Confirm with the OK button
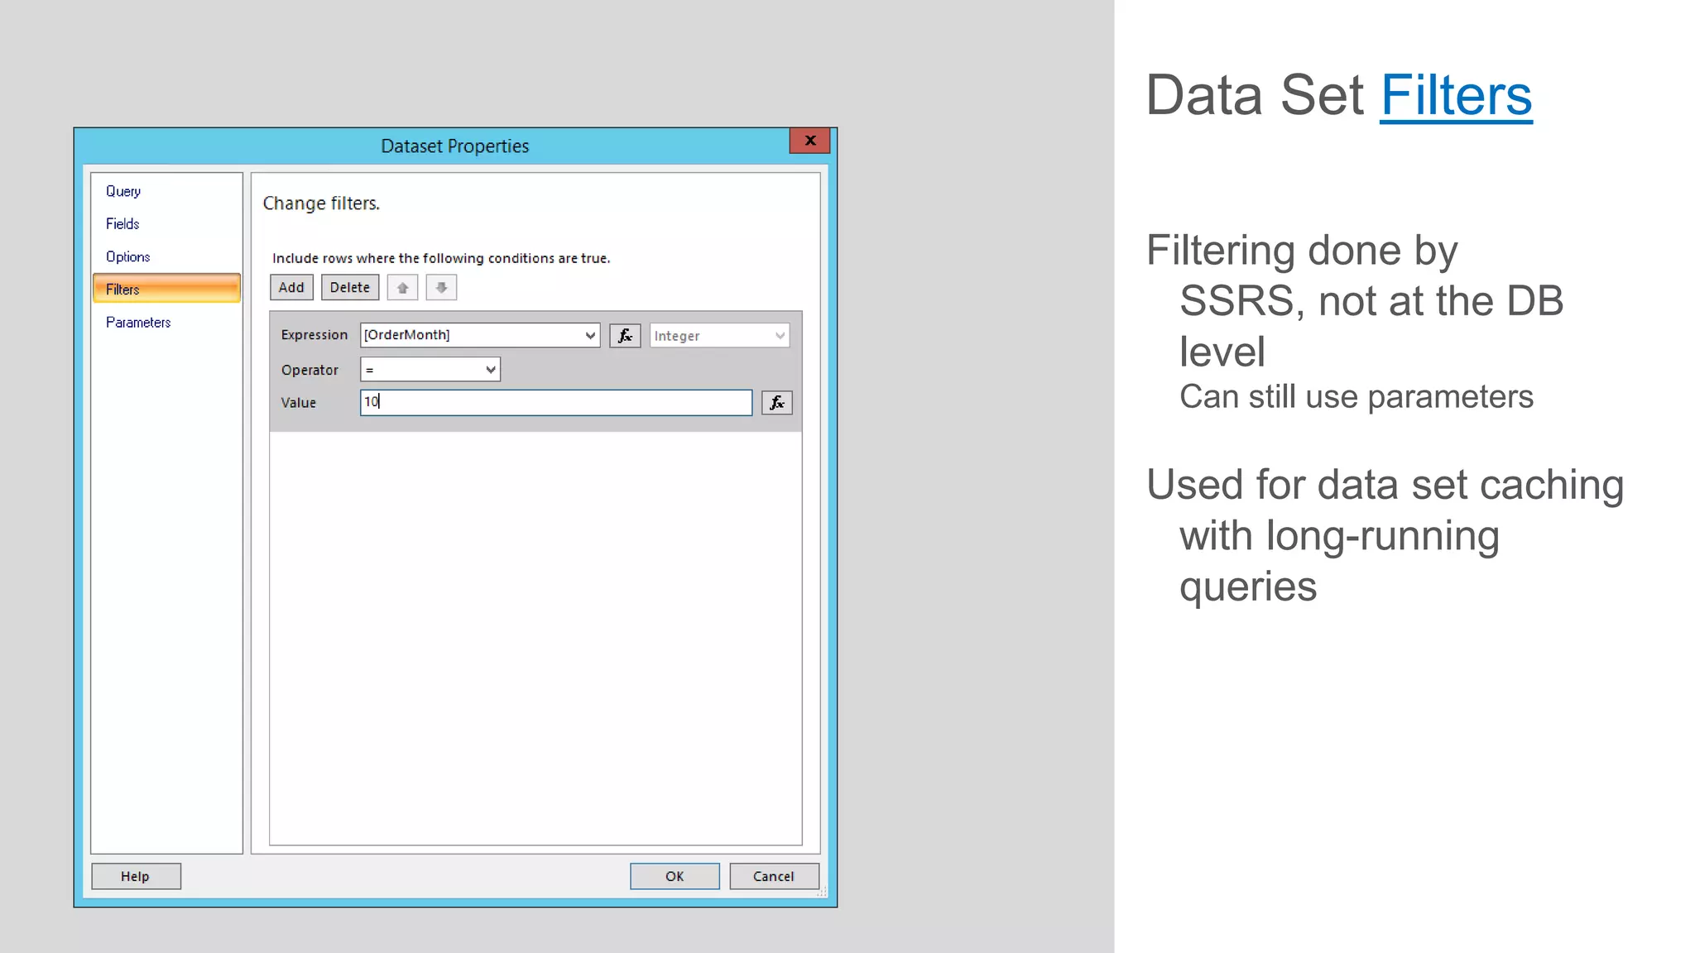Screen dimensions: 1695x953 tap(675, 877)
